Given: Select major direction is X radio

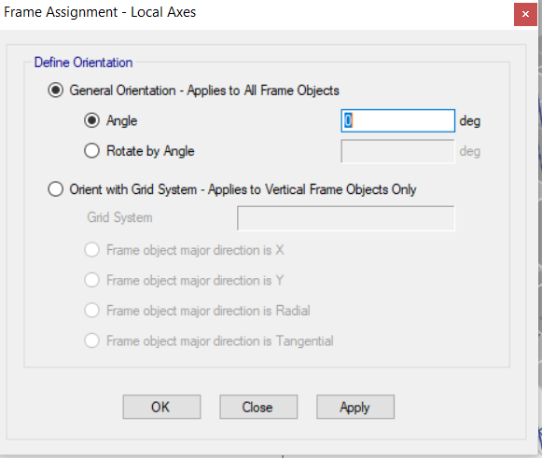Looking at the screenshot, I should (x=92, y=250).
